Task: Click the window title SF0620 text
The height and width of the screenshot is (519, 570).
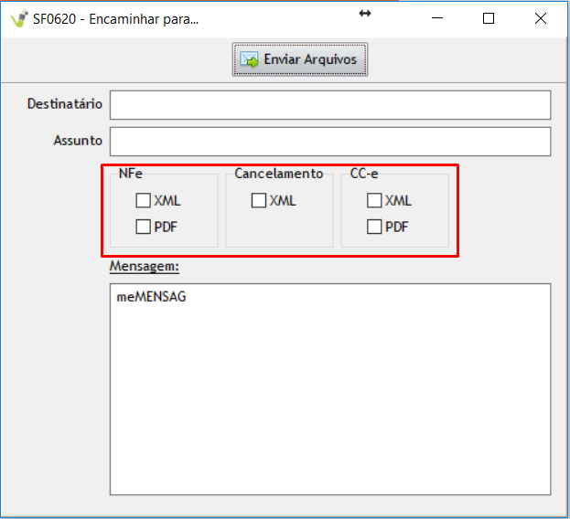Action: coord(114,18)
